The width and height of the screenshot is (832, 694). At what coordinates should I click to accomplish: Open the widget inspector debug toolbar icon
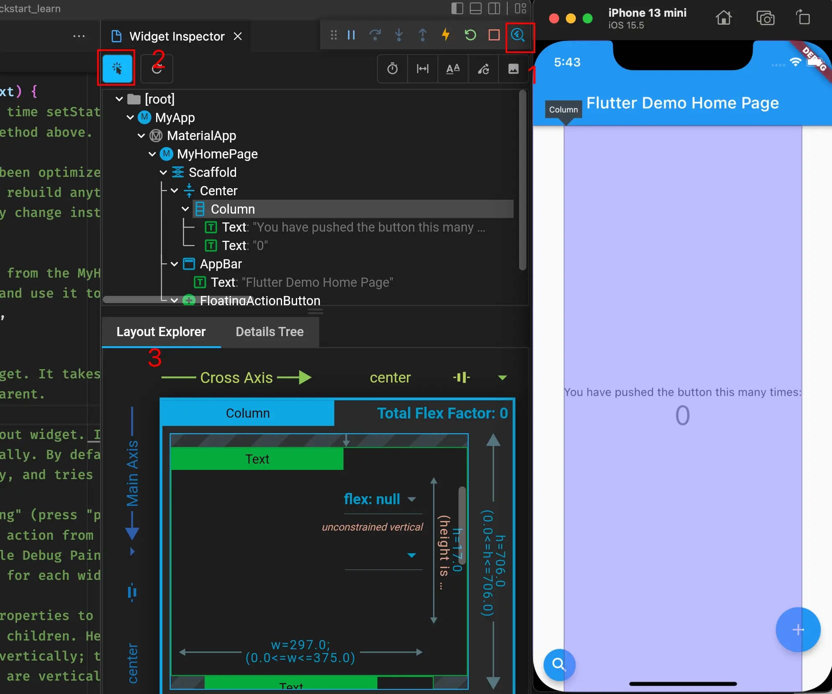click(x=518, y=35)
